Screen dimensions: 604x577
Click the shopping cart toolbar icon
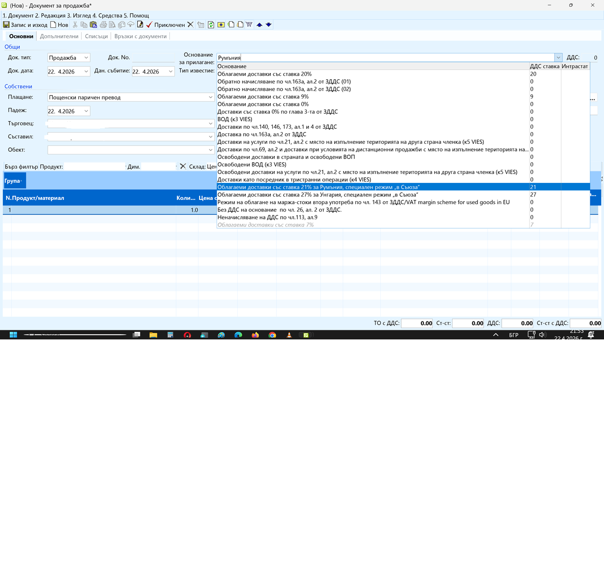pyautogui.click(x=249, y=25)
